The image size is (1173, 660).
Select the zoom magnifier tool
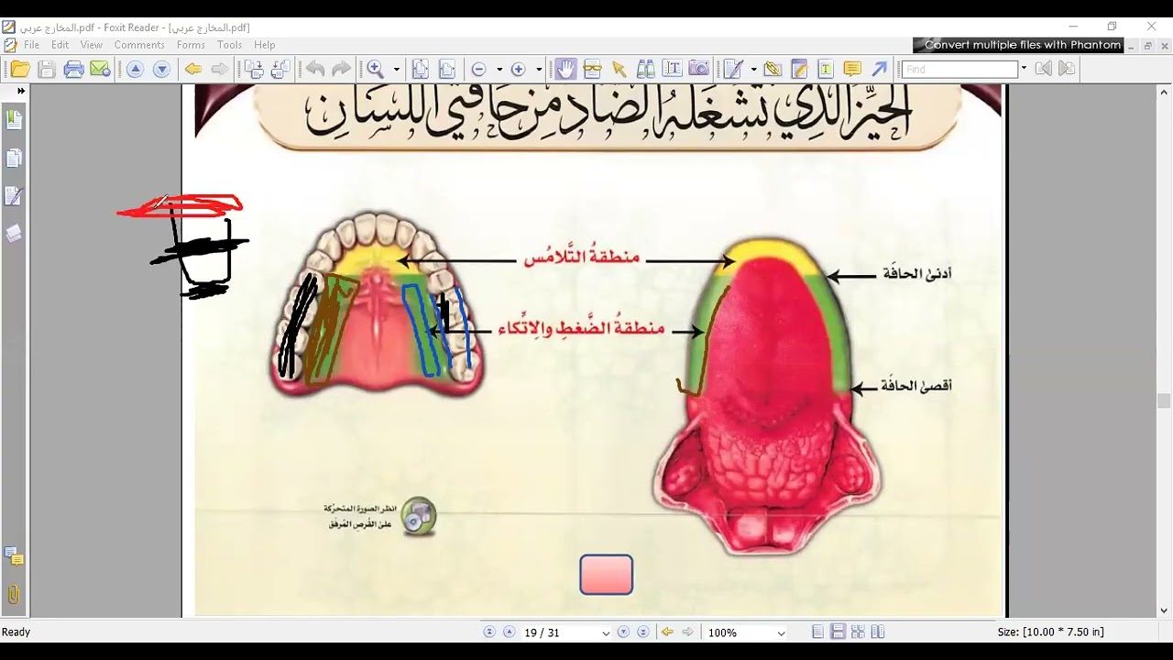[x=376, y=69]
